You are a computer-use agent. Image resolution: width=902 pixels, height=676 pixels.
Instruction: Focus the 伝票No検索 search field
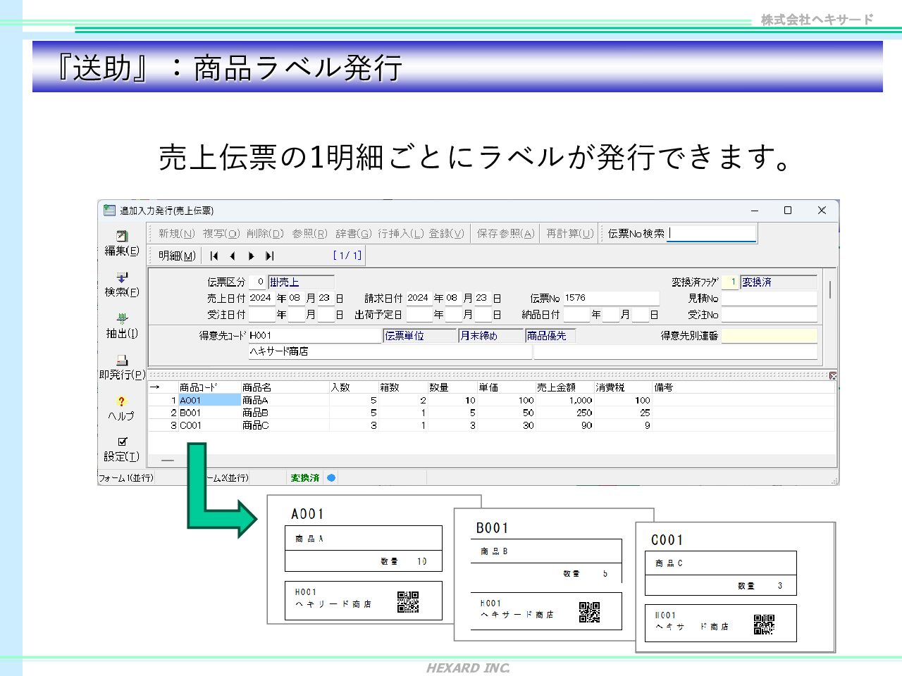point(712,233)
